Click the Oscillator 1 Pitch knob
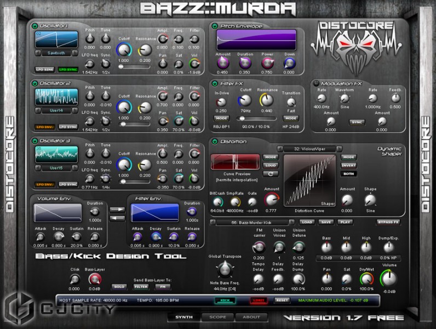The image size is (436, 329). pos(89,39)
